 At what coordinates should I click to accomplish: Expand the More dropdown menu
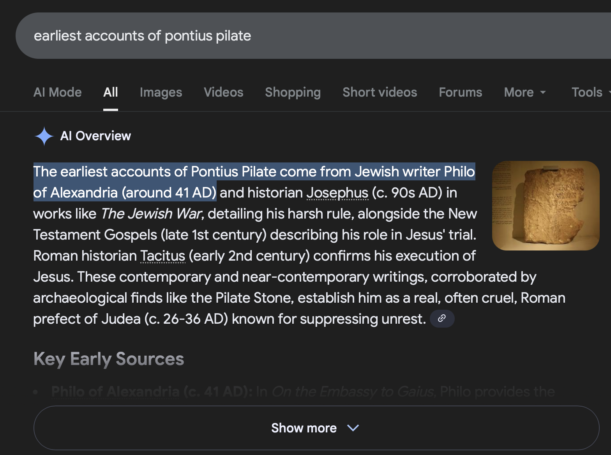[x=524, y=92]
